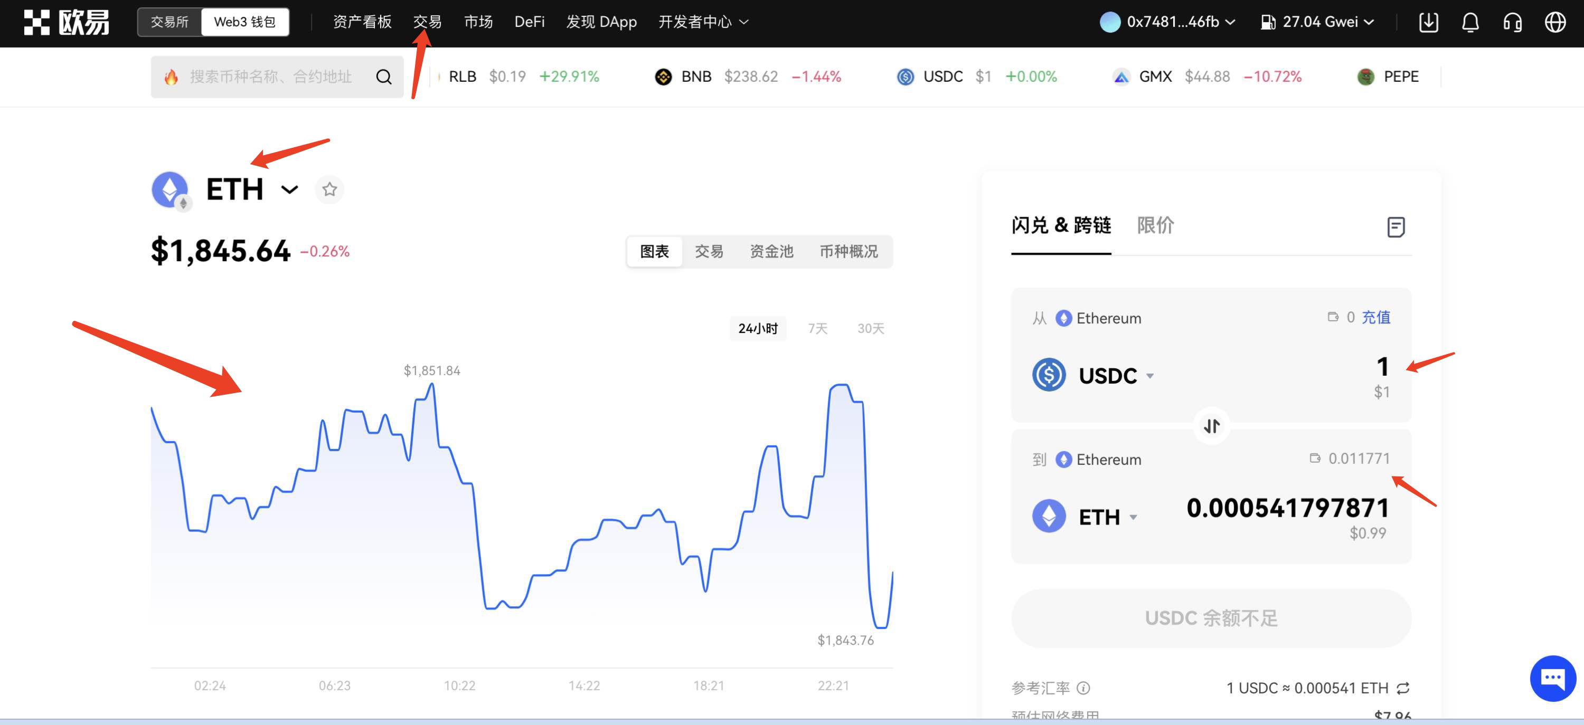
Task: Choose the source Ethereum network (从)
Action: point(1098,318)
